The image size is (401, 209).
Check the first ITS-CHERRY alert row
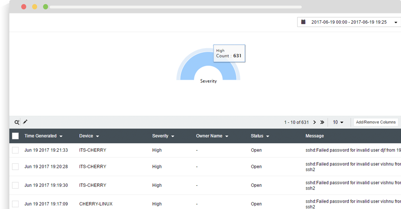(15, 150)
